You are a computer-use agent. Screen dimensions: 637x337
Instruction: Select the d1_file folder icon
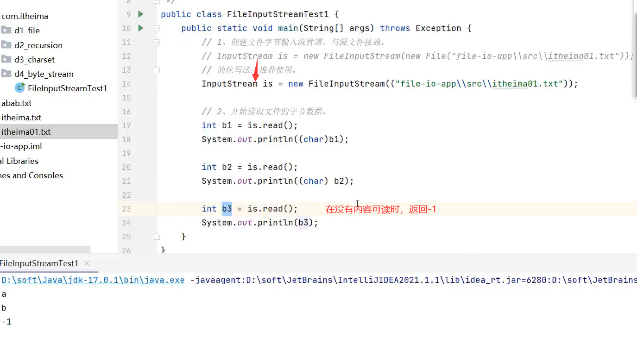[x=6, y=30]
